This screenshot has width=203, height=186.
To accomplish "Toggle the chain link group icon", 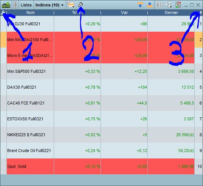I will (15, 5).
